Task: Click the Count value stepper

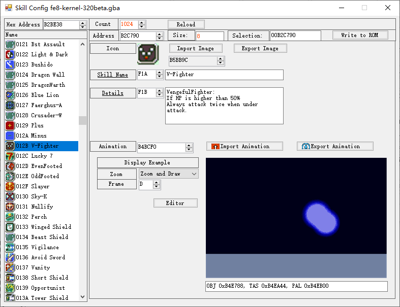Action: [142, 24]
